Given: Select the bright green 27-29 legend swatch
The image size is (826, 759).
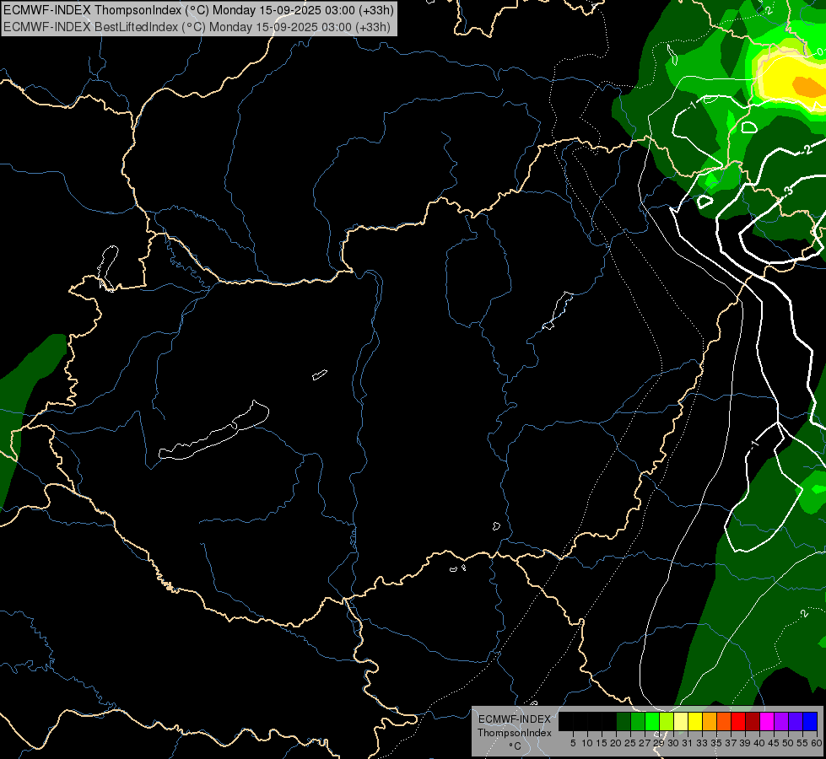Looking at the screenshot, I should coord(652,721).
